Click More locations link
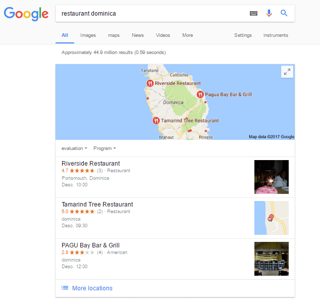The width and height of the screenshot is (320, 304). pyautogui.click(x=92, y=288)
